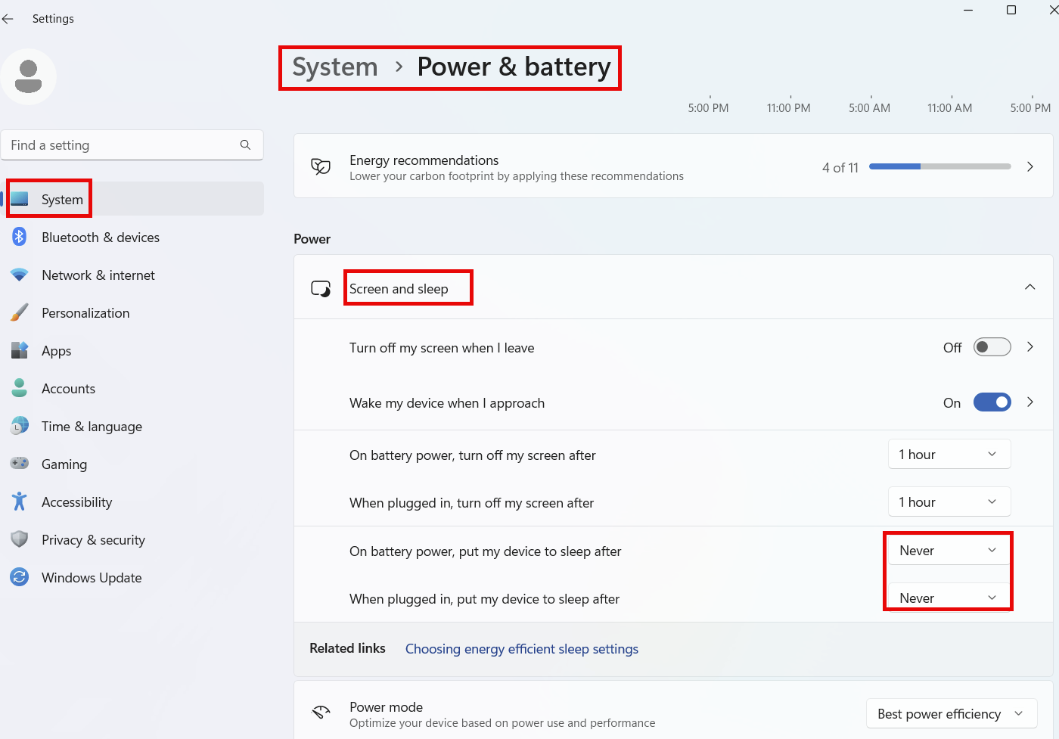Open the user profile avatar
Screen dimensions: 1059x739
pos(29,76)
